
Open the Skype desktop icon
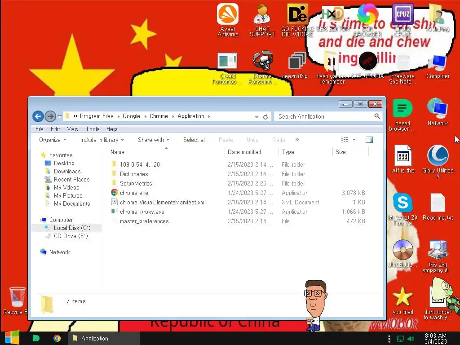pyautogui.click(x=402, y=209)
